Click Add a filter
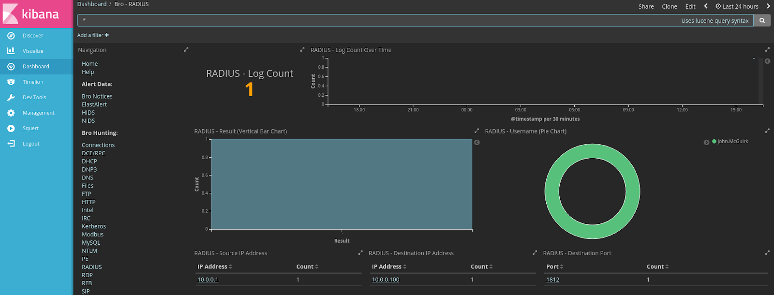The width and height of the screenshot is (774, 295). pos(93,35)
